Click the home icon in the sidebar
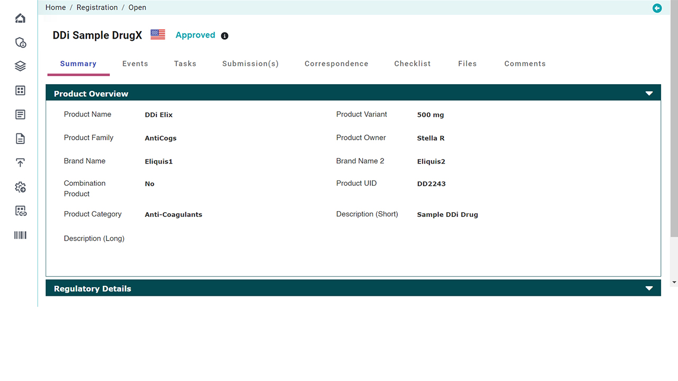Image resolution: width=678 pixels, height=381 pixels. pyautogui.click(x=20, y=19)
